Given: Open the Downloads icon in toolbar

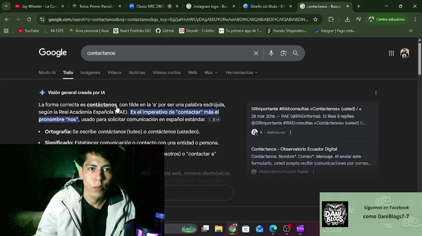Looking at the screenshot, I should [347, 19].
